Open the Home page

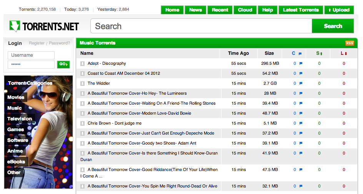point(172,10)
